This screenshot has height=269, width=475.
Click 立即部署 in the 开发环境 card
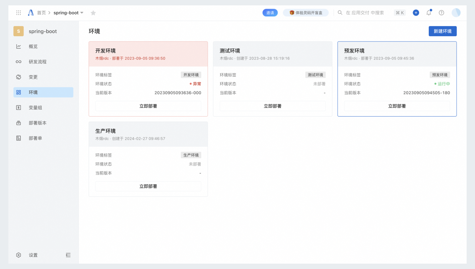coord(148,106)
